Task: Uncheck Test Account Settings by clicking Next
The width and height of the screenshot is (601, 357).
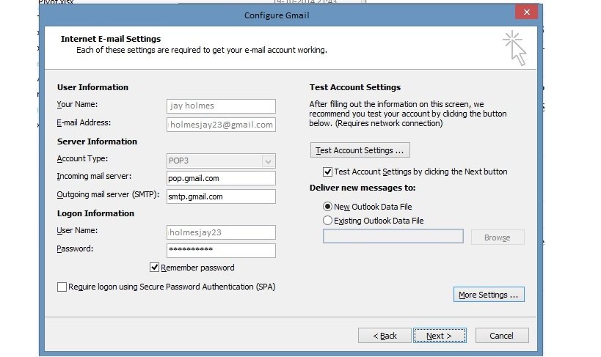Action: [x=327, y=172]
